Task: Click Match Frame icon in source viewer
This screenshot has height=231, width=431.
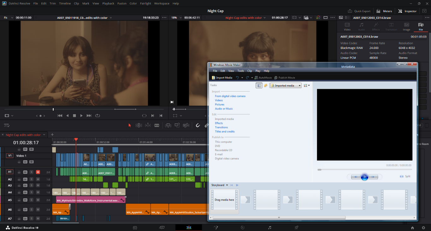Action: click(144, 116)
